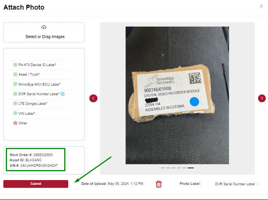Click the red prohibited icon next to Other
Screen dimensions: 268x200
(15, 123)
